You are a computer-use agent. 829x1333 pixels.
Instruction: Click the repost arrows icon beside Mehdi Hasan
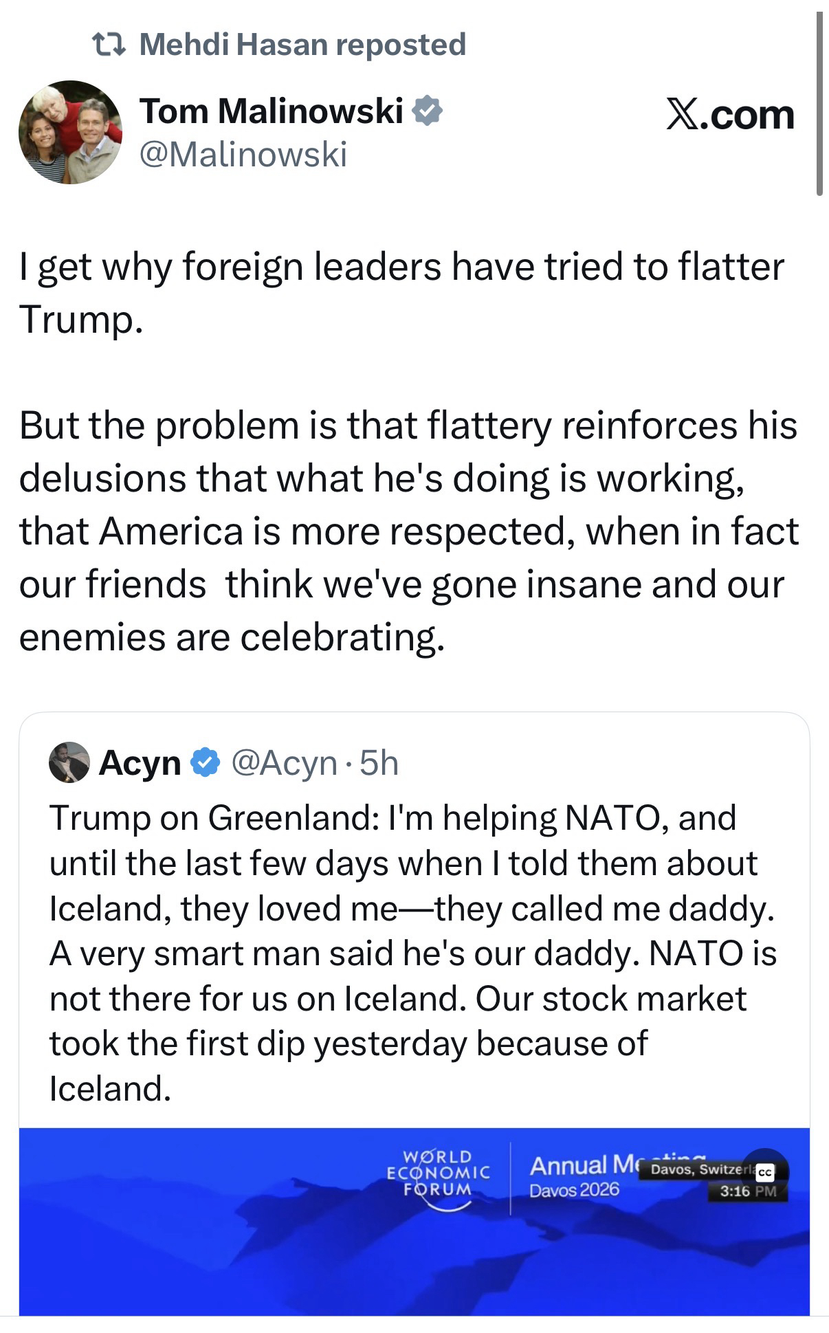109,45
